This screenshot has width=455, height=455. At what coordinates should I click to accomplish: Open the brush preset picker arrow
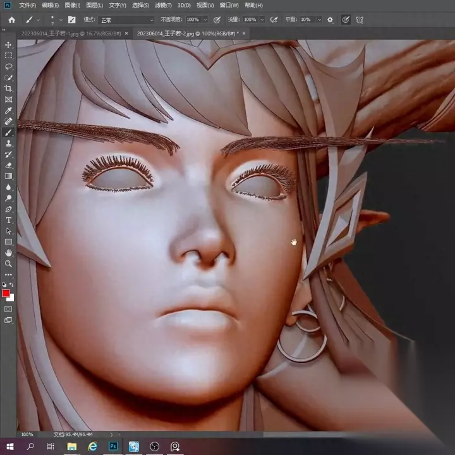tap(60, 20)
